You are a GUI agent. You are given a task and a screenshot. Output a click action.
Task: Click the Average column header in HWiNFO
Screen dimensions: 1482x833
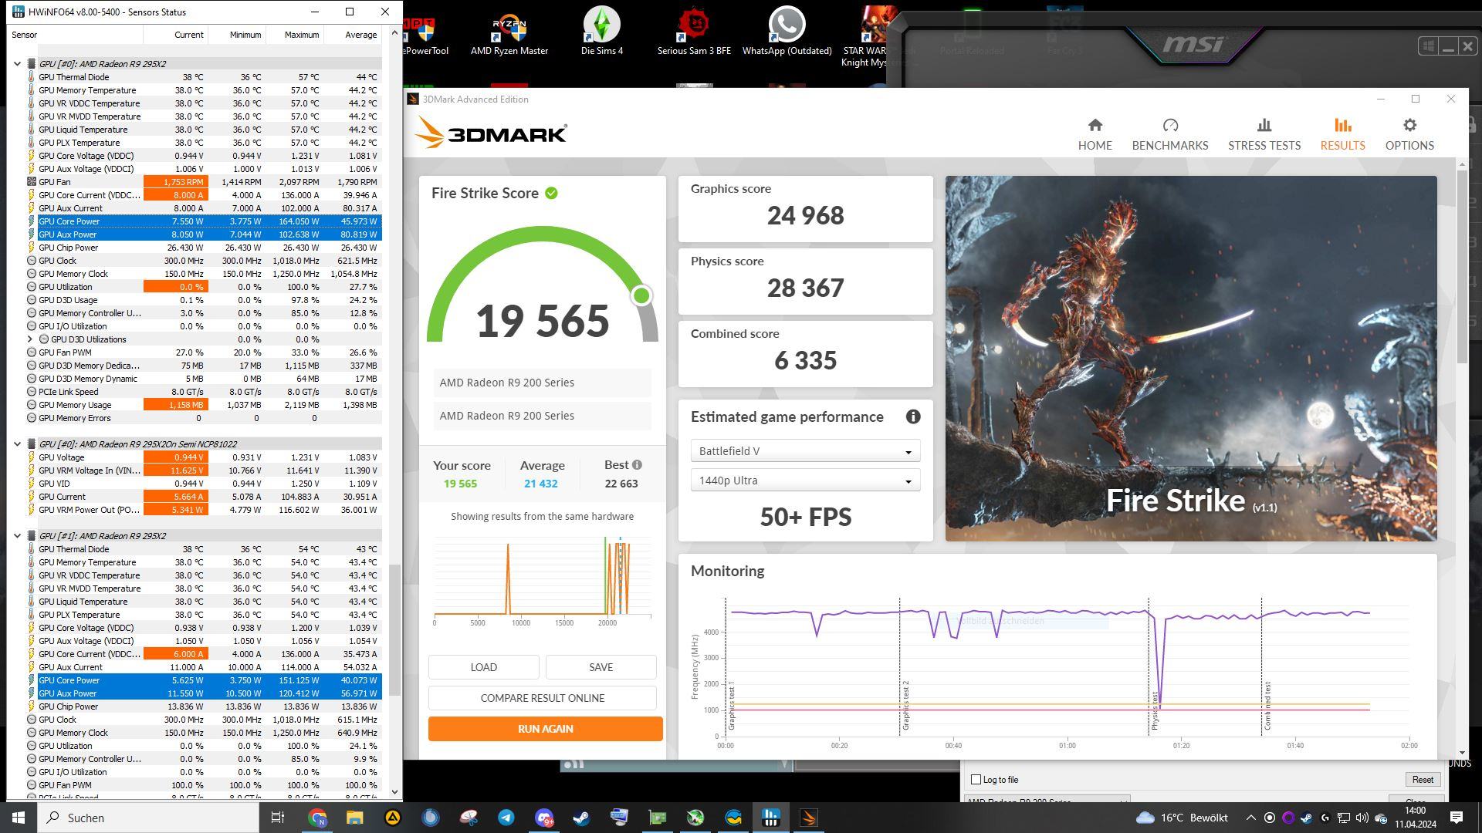pos(352,35)
